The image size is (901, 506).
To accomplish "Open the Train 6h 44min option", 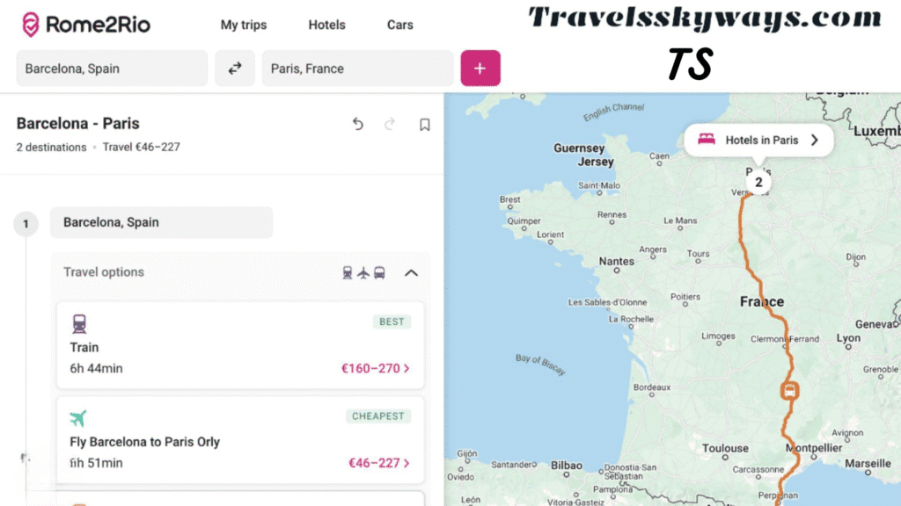I will 241,345.
